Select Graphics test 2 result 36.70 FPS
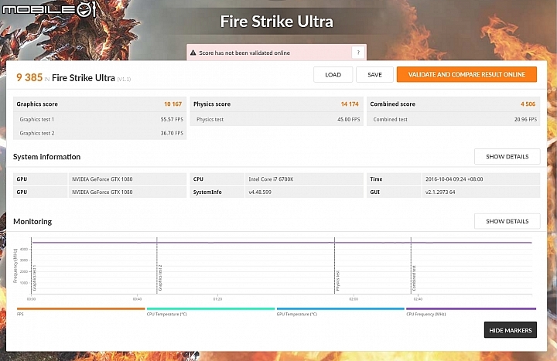The height and width of the screenshot is (361, 557). pyautogui.click(x=172, y=134)
